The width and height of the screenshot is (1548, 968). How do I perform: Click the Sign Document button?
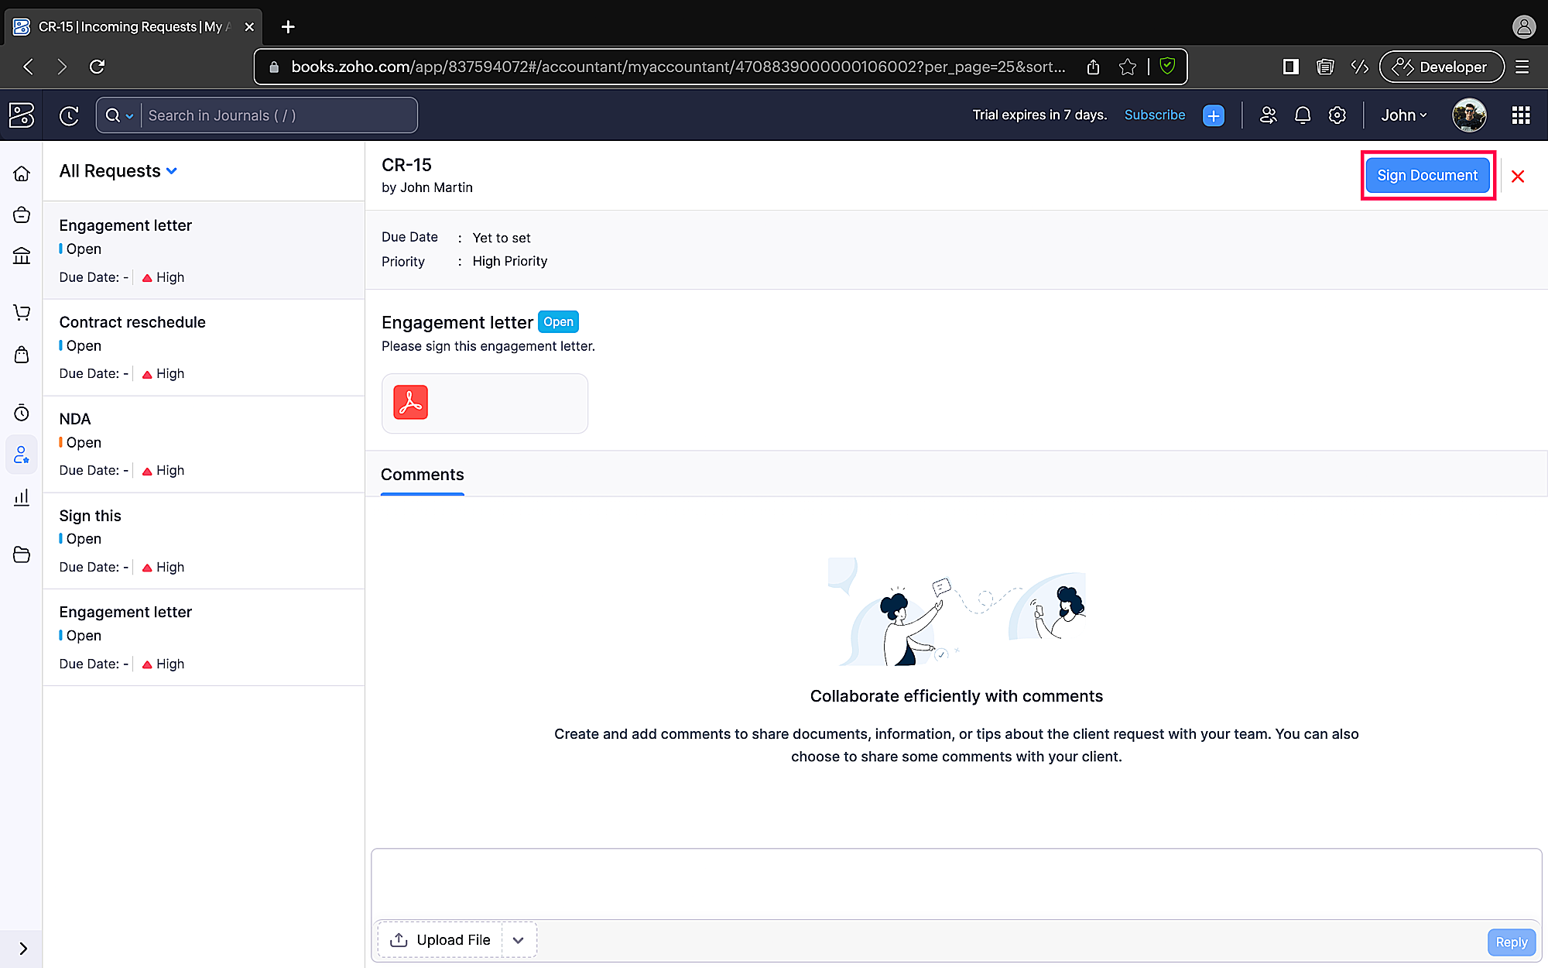pos(1427,176)
